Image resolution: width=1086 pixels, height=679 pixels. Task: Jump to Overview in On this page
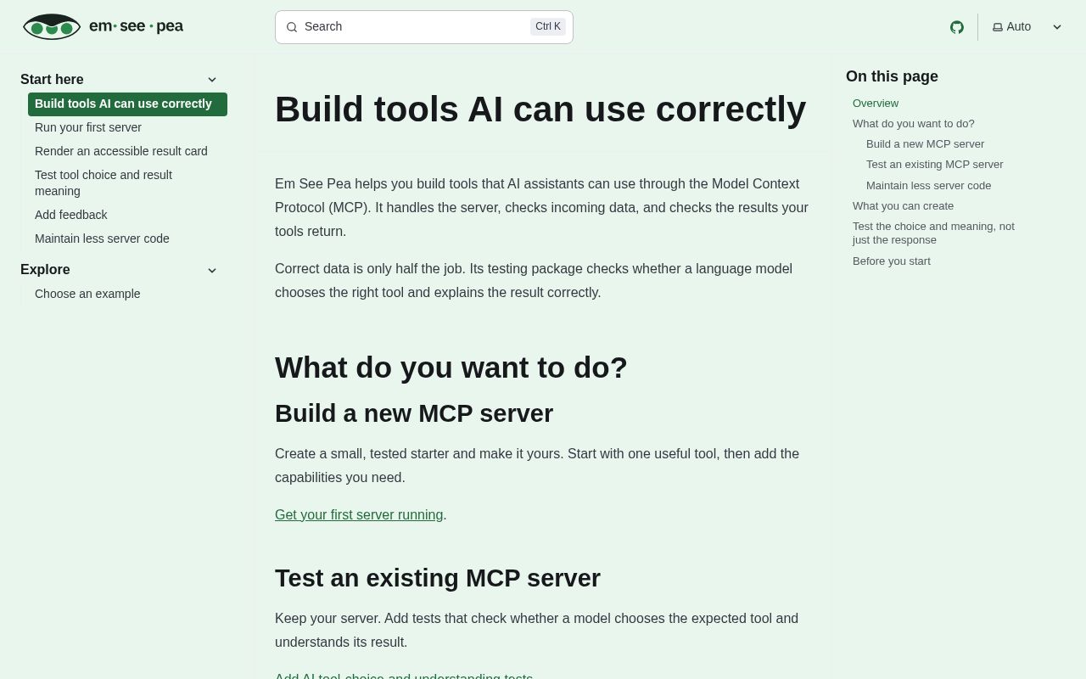[x=876, y=104]
